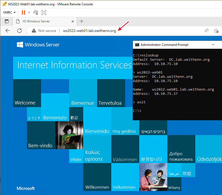The width and height of the screenshot is (222, 195).
Task: Click the Добро пожаловать tile
Action: 181,149
